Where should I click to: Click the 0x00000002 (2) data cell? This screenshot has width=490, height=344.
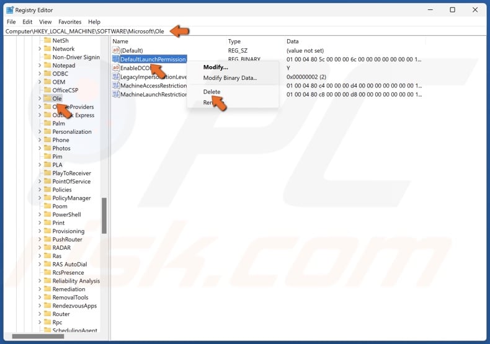tap(306, 77)
